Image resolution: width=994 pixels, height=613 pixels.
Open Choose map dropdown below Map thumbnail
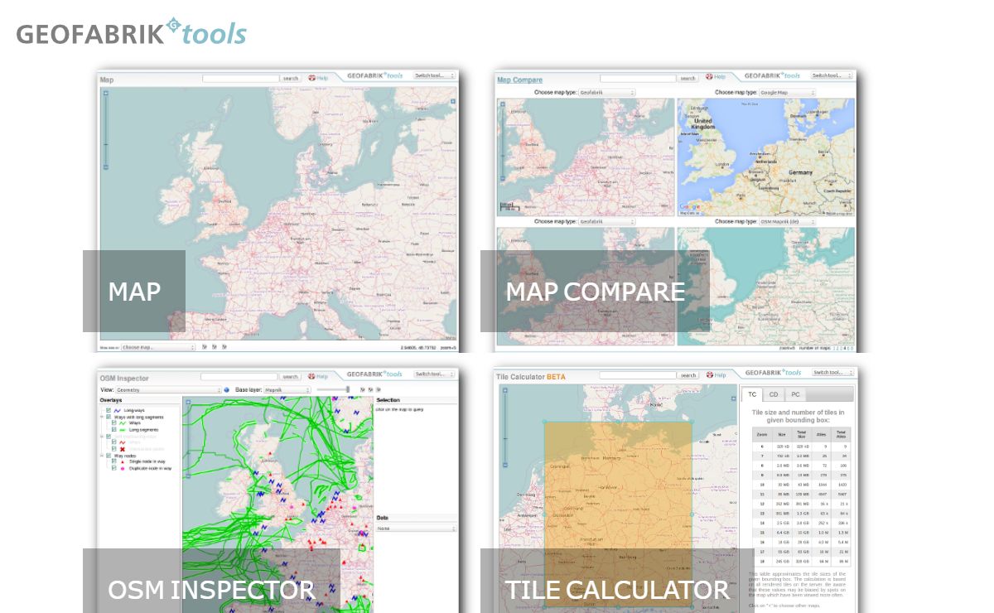(158, 347)
